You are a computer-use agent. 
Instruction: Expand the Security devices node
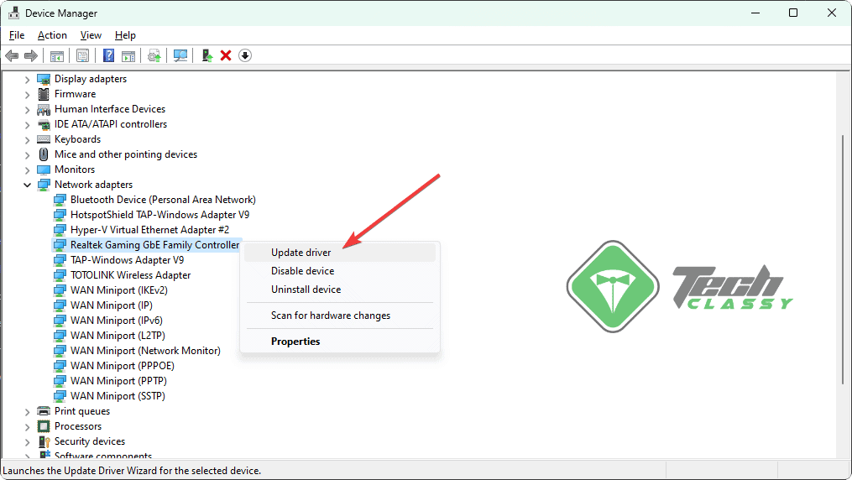27,442
